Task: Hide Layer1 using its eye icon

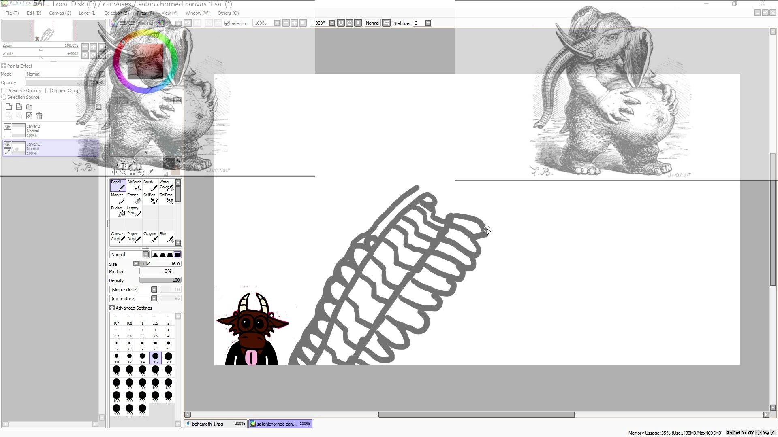Action: (x=7, y=144)
